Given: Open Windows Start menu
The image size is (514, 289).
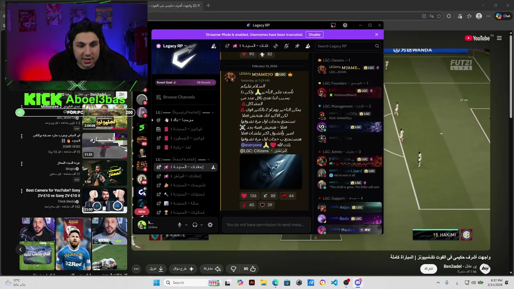Looking at the screenshot, I should pyautogui.click(x=156, y=283).
